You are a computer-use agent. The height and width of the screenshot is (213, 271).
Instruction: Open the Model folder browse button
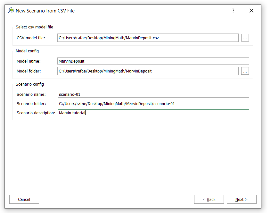pyautogui.click(x=245, y=71)
